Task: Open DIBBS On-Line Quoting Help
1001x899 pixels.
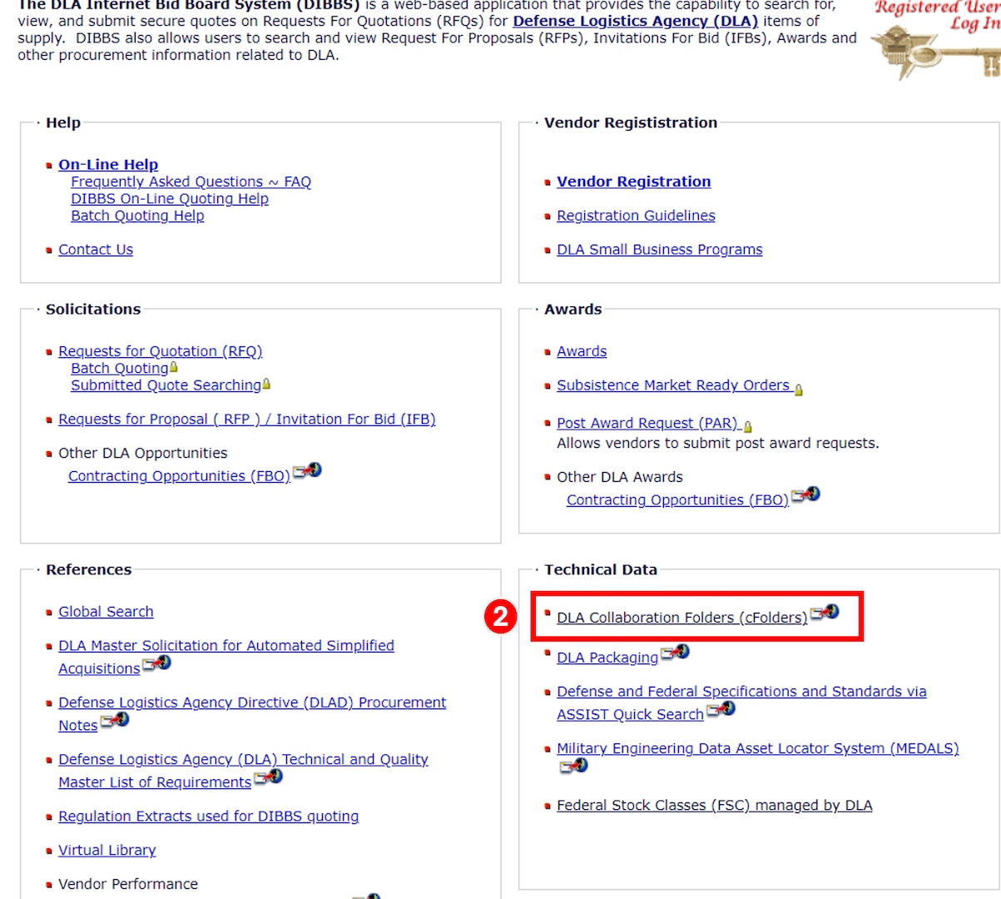Action: tap(170, 199)
